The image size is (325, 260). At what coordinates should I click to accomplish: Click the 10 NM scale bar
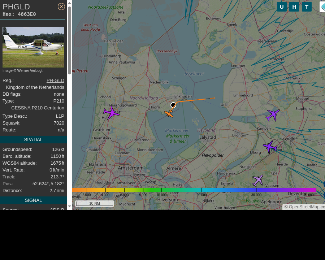[95, 203]
